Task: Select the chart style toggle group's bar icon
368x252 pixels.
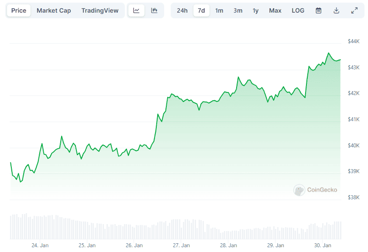Action: [154, 10]
